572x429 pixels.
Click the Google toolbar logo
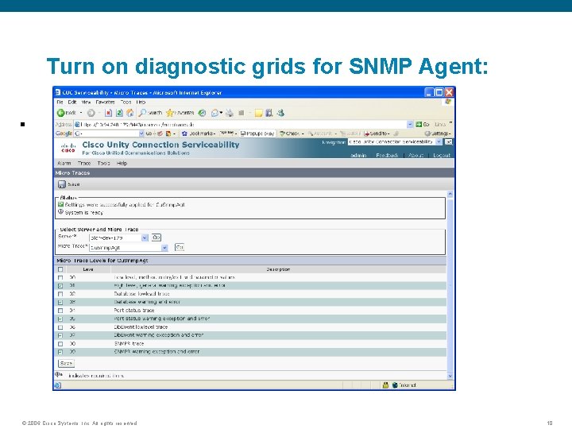[x=64, y=133]
